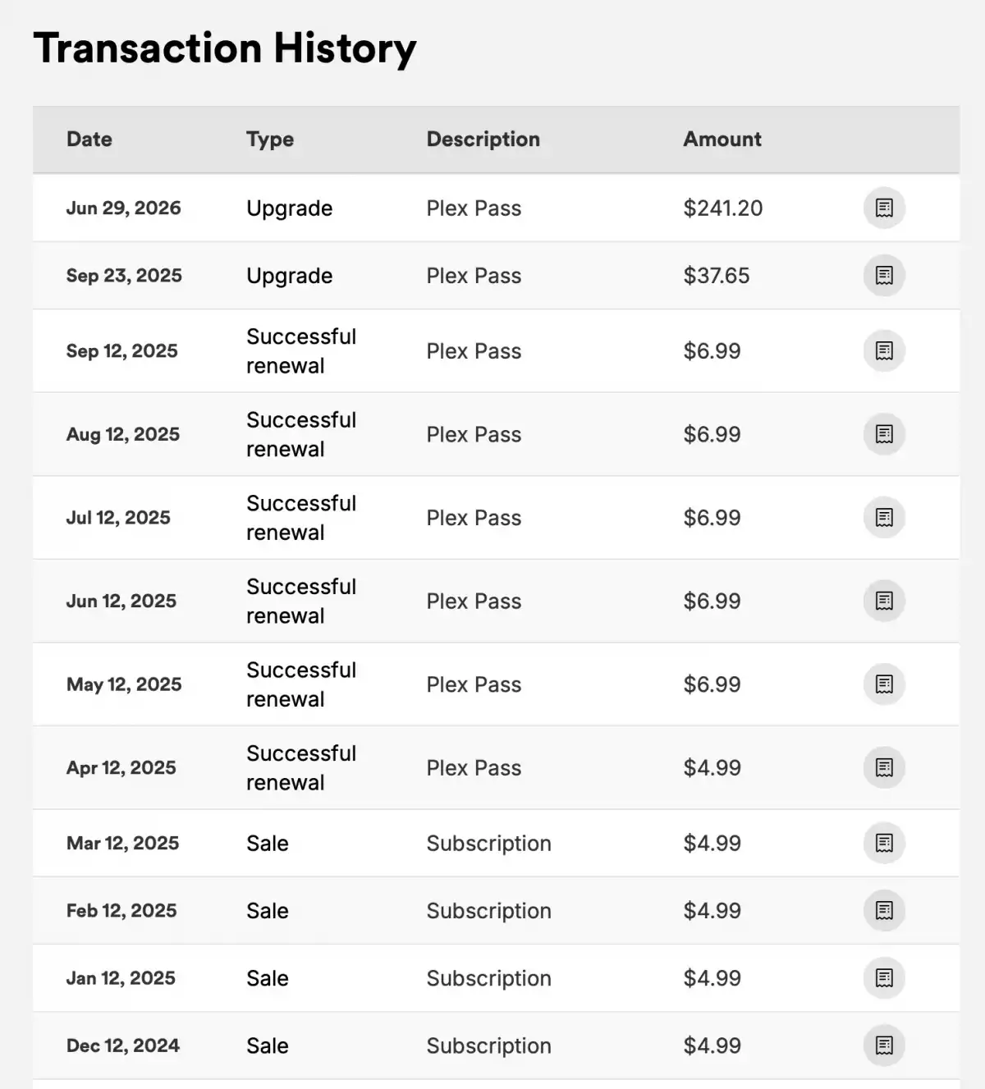
Task: Open receipt icon for Sep 12, 2025 renewal
Action: [884, 350]
